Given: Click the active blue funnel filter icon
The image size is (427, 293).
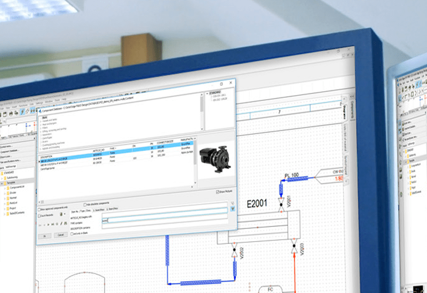Looking at the screenshot, I should (x=233, y=209).
